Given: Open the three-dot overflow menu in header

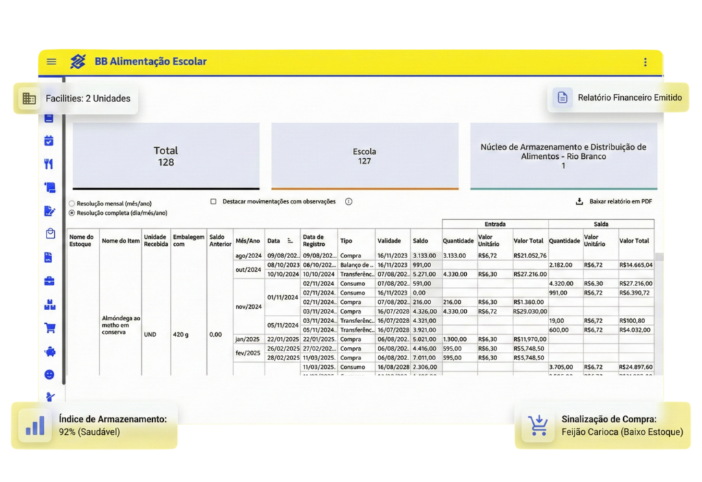Looking at the screenshot, I should pos(645,62).
